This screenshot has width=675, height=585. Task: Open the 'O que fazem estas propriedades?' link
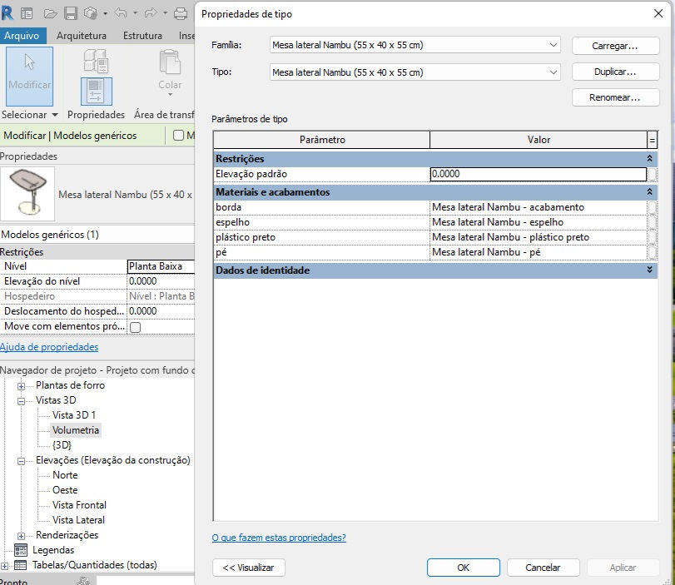pos(279,538)
